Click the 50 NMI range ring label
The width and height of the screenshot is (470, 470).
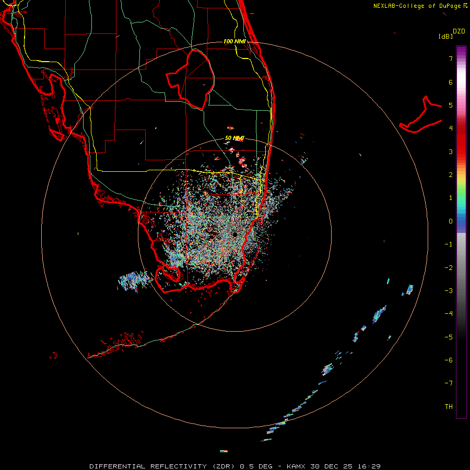click(x=234, y=138)
